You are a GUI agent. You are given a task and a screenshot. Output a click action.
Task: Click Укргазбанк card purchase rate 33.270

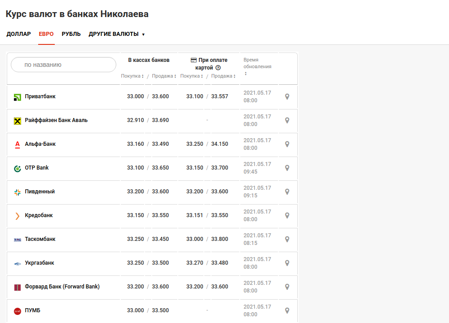pos(195,262)
